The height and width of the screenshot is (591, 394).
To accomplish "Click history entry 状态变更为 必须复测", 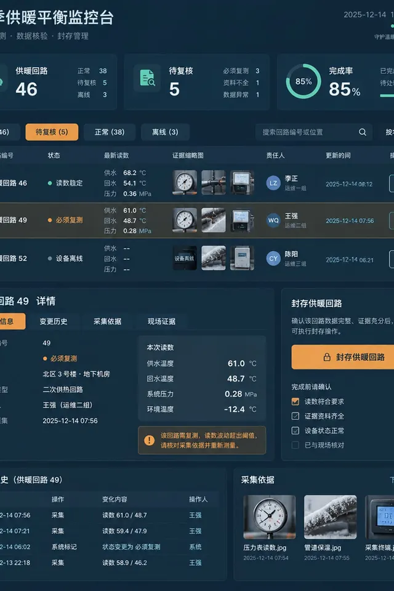I will click(x=131, y=547).
